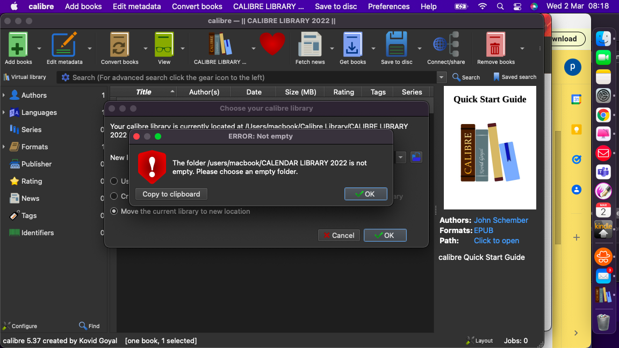Open Control Center in menu bar
This screenshot has height=348, width=619.
pos(517,6)
